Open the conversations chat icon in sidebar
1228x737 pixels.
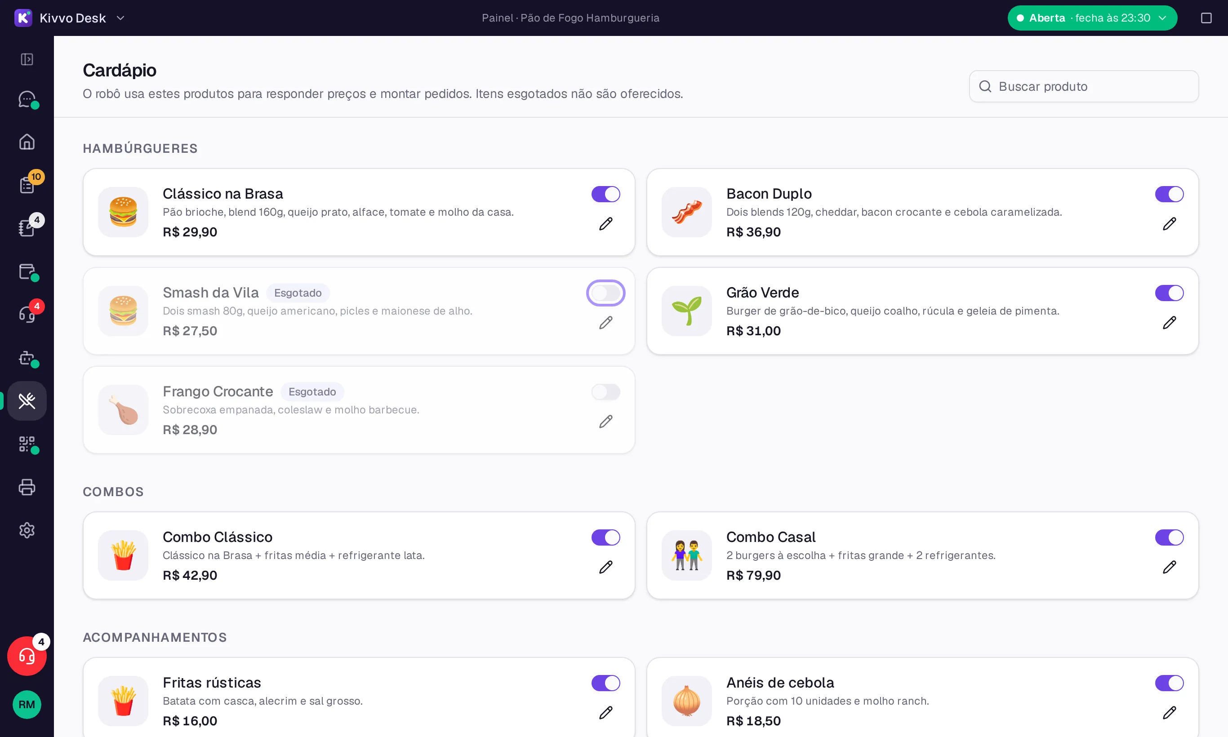click(27, 99)
